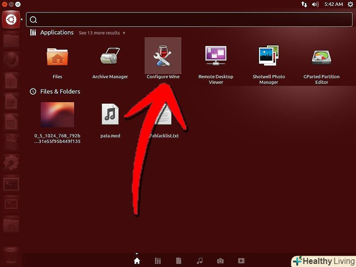Screen dimensions: 356x267
Task: Click the Applications section heading
Action: 57,33
